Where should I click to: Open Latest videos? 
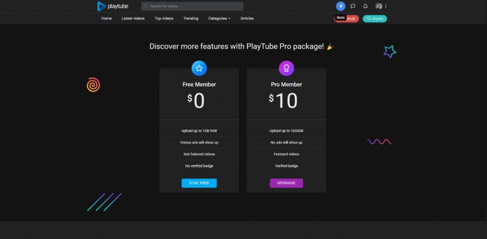133,18
